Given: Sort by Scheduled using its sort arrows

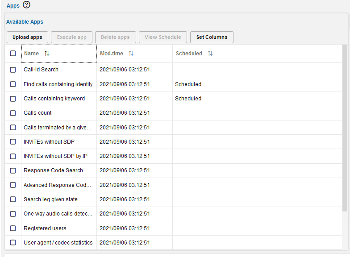Looking at the screenshot, I should [210, 54].
